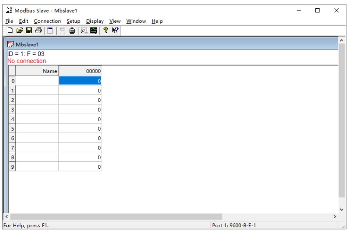Click the Name cell in row 1
The image size is (349, 233).
click(x=37, y=90)
